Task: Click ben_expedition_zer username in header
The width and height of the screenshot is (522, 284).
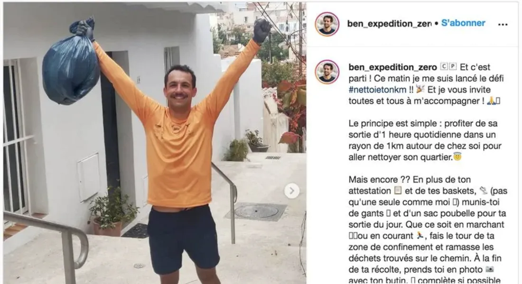Action: point(389,24)
